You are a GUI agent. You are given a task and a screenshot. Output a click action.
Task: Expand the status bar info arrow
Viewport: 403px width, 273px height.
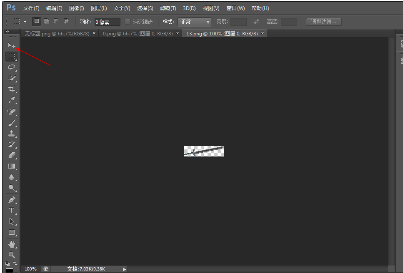[x=124, y=269]
